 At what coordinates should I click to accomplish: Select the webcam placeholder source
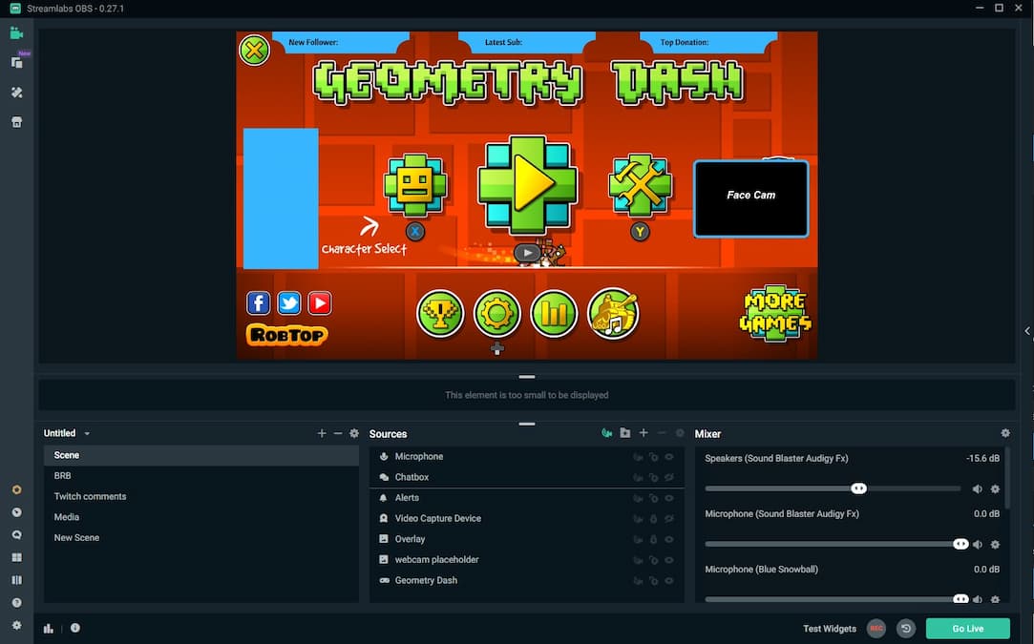tap(526, 560)
